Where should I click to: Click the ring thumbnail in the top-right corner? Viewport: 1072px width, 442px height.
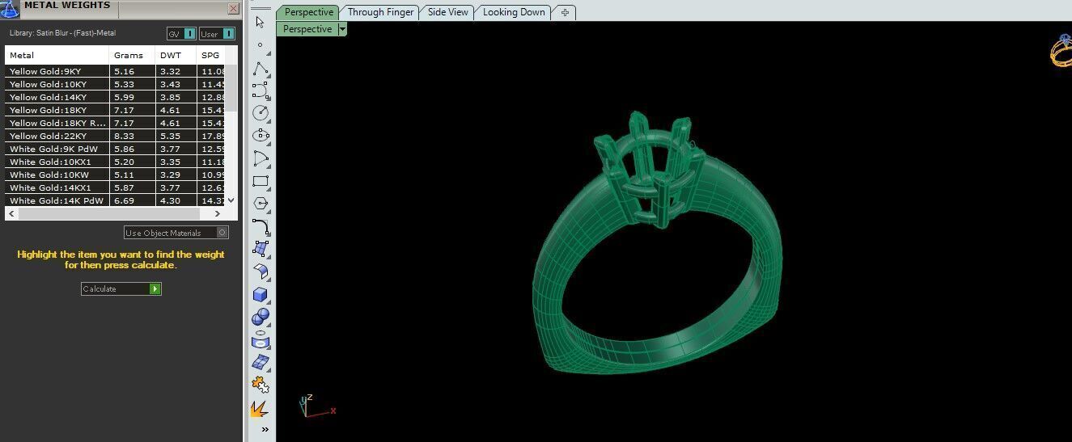click(x=1061, y=50)
